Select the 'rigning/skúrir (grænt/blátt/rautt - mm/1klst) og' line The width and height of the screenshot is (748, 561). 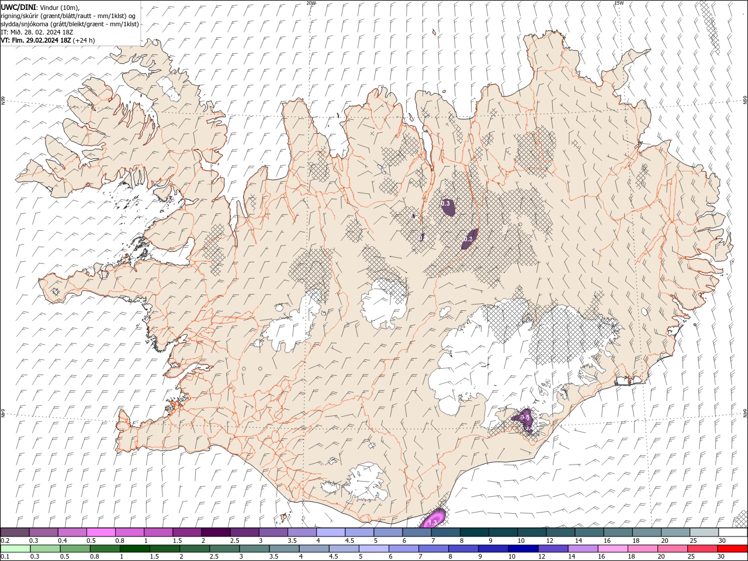pos(69,15)
